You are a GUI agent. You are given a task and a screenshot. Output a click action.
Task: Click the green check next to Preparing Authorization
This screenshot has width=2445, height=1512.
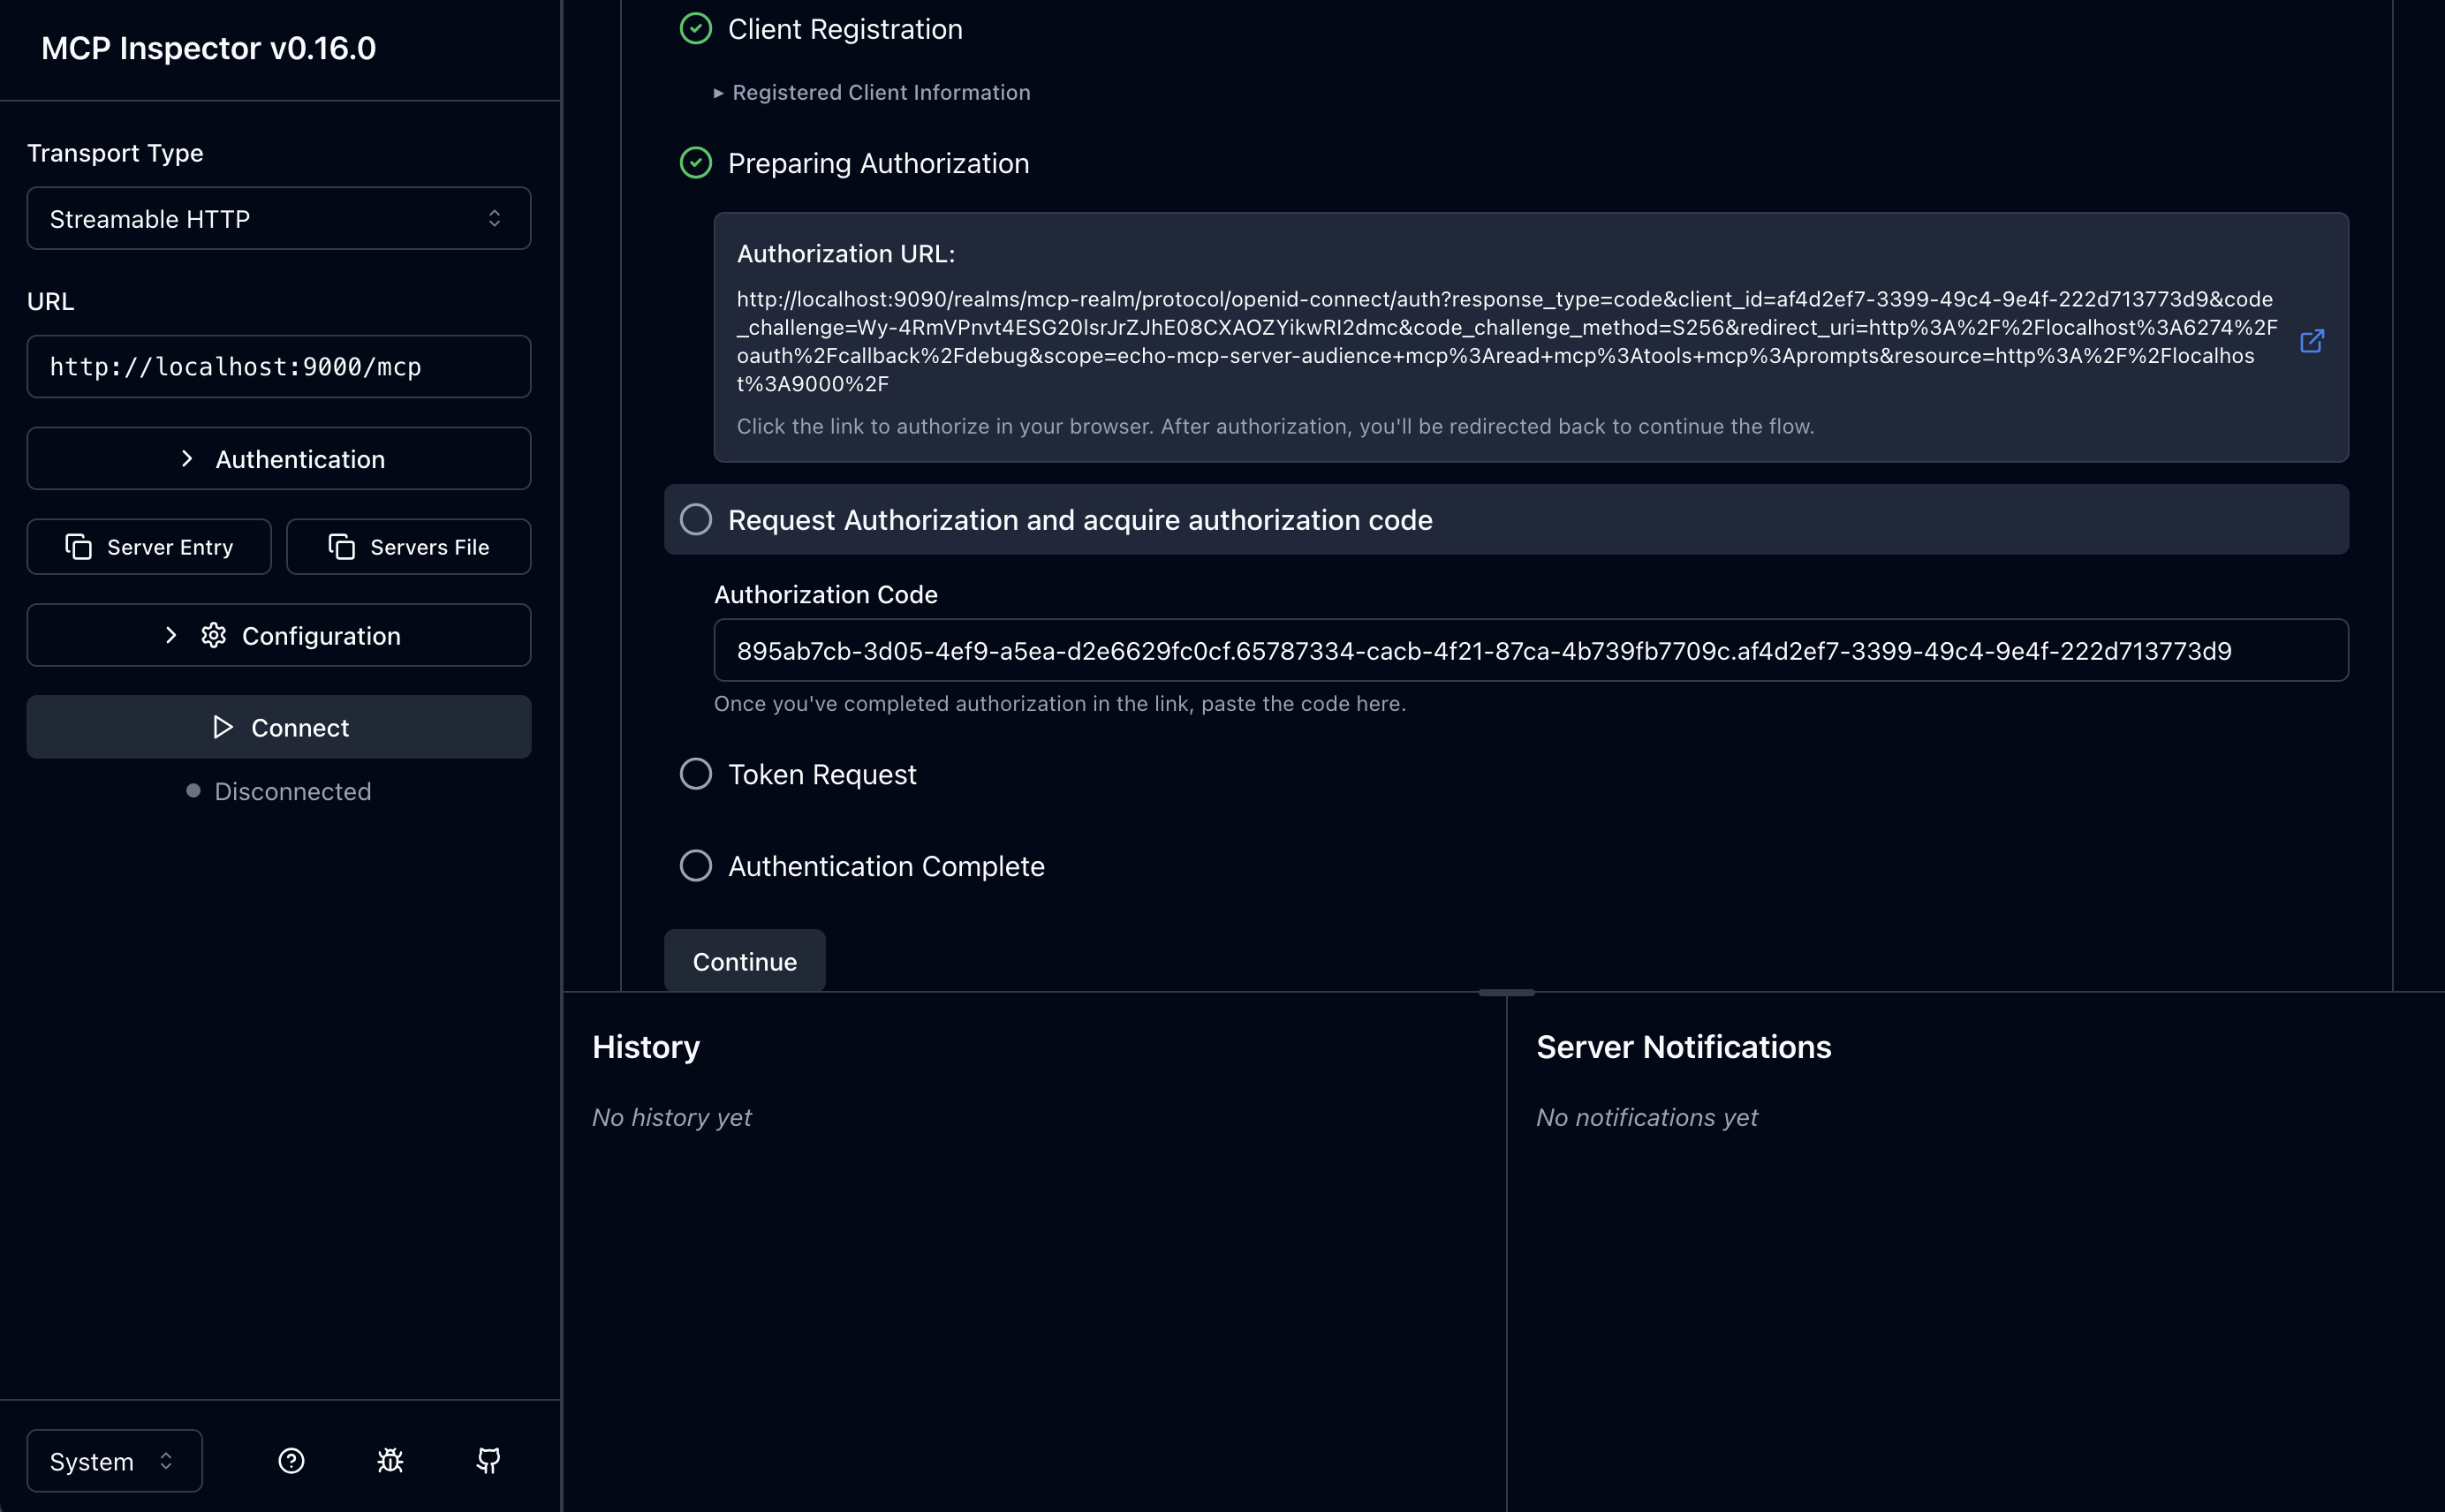click(x=695, y=163)
